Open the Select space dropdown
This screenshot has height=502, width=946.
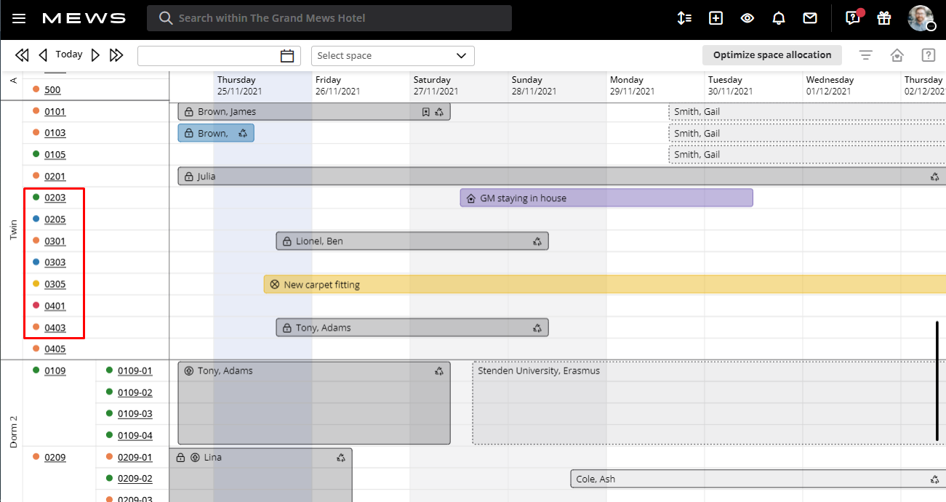393,55
